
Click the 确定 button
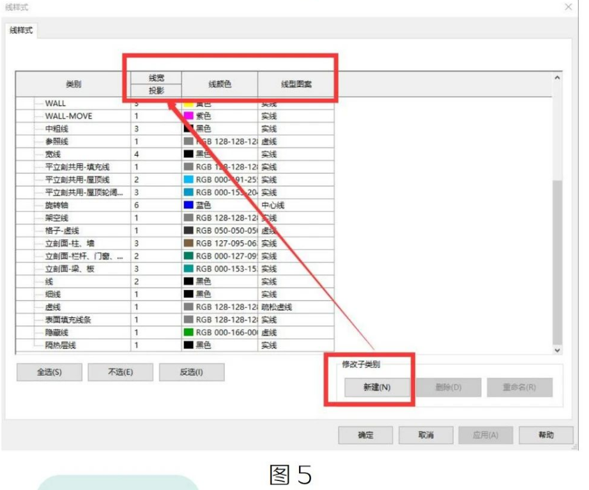[x=365, y=435]
